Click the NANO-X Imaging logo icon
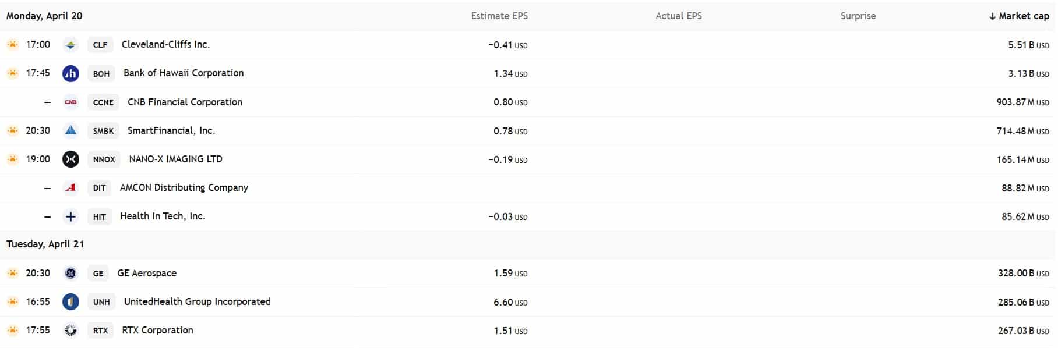This screenshot has height=348, width=1058. tap(70, 159)
